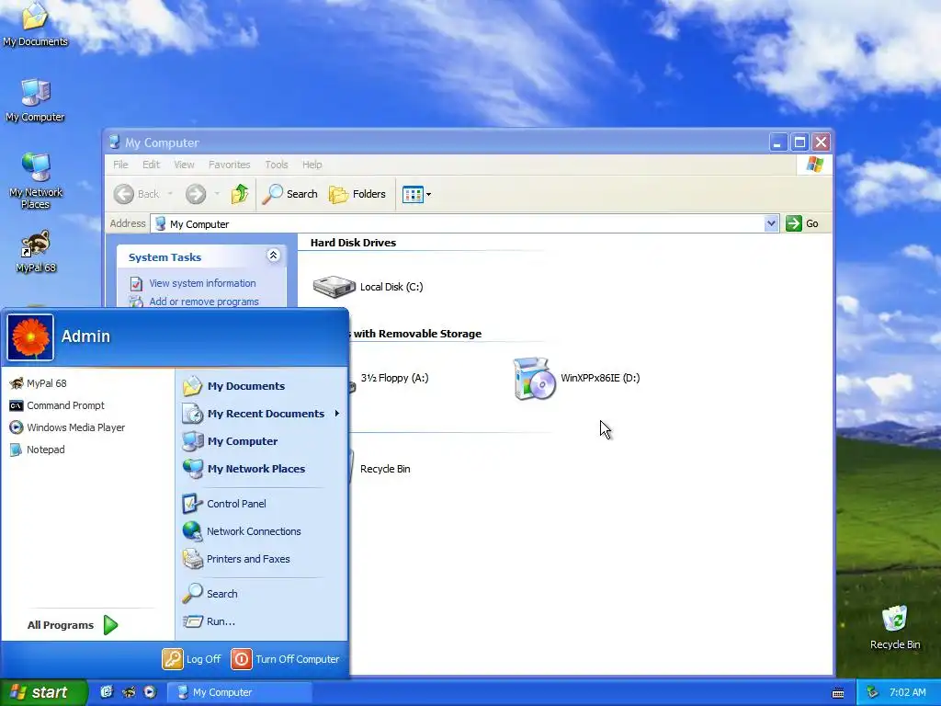Launch Command Prompt from Start menu

pyautogui.click(x=57, y=405)
